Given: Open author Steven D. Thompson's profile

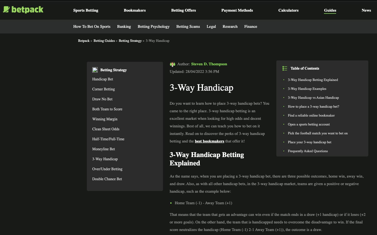Looking at the screenshot, I should tap(209, 64).
